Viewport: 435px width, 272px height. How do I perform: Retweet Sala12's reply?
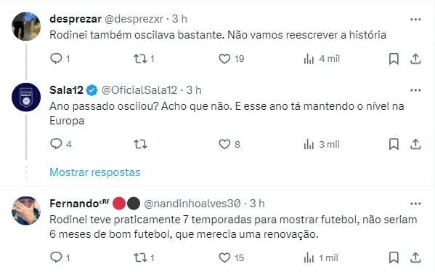140,144
